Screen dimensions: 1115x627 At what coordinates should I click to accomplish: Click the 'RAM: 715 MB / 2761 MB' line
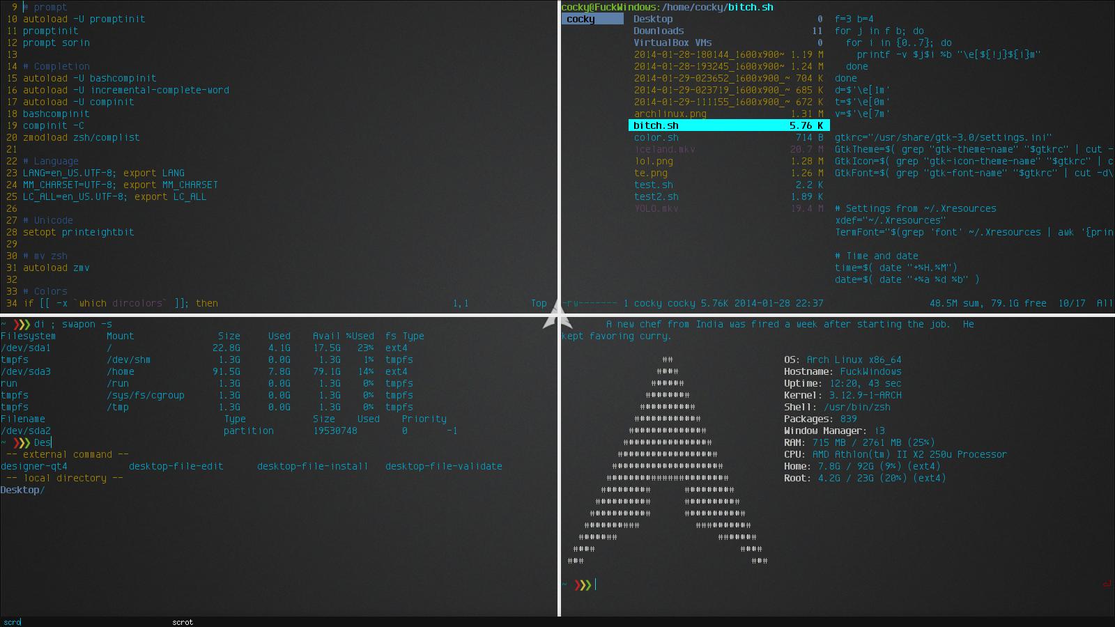coord(859,442)
